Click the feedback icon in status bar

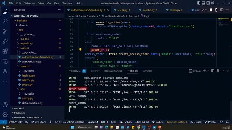pyautogui.click(x=221, y=122)
